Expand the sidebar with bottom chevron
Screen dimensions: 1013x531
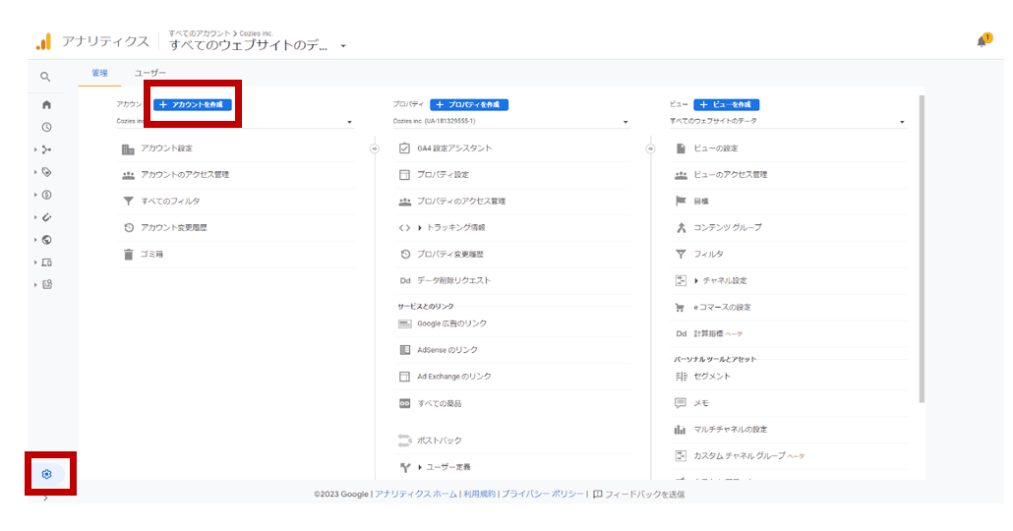45,498
